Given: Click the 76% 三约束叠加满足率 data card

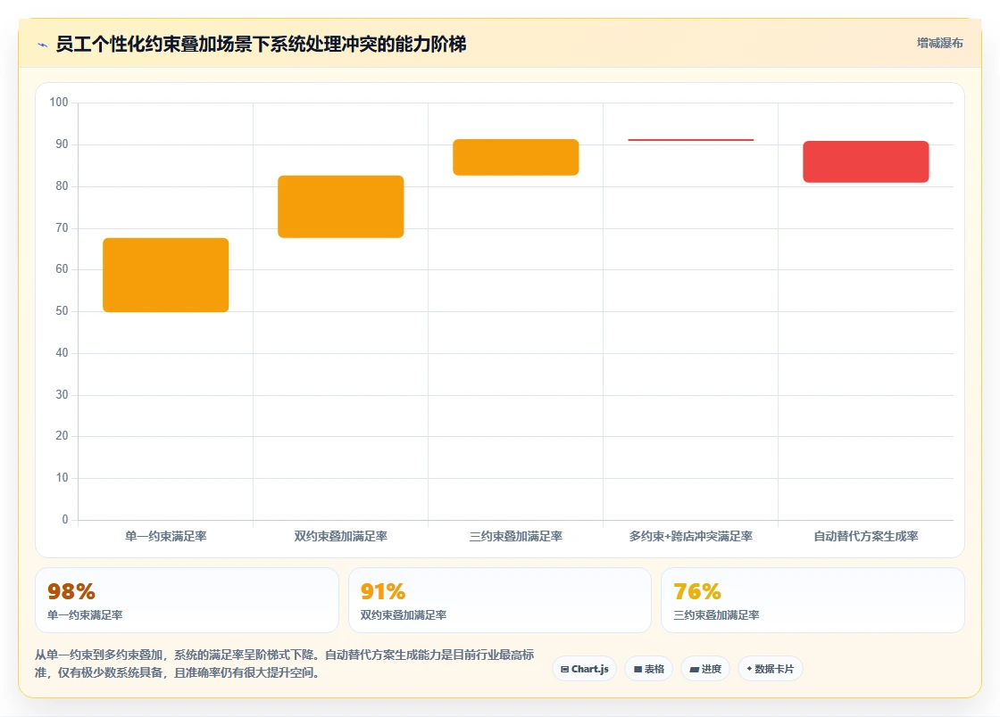Looking at the screenshot, I should (x=813, y=600).
